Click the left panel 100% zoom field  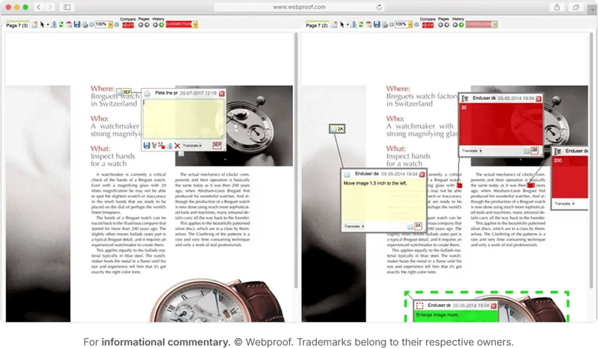[101, 25]
